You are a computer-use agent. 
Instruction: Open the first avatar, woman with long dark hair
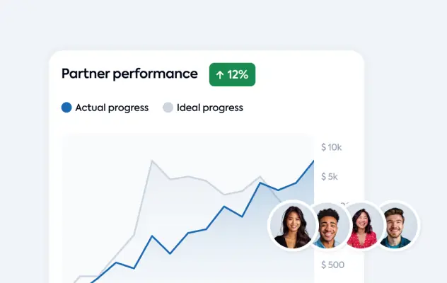coord(292,226)
